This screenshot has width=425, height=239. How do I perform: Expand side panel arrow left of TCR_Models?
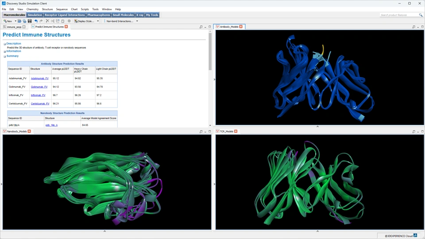[x=214, y=184]
